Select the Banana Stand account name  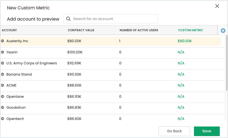pos(19,74)
